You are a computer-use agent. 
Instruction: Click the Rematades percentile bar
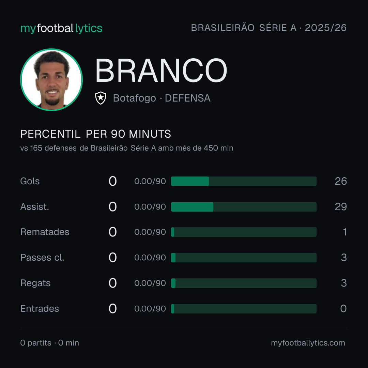244,232
